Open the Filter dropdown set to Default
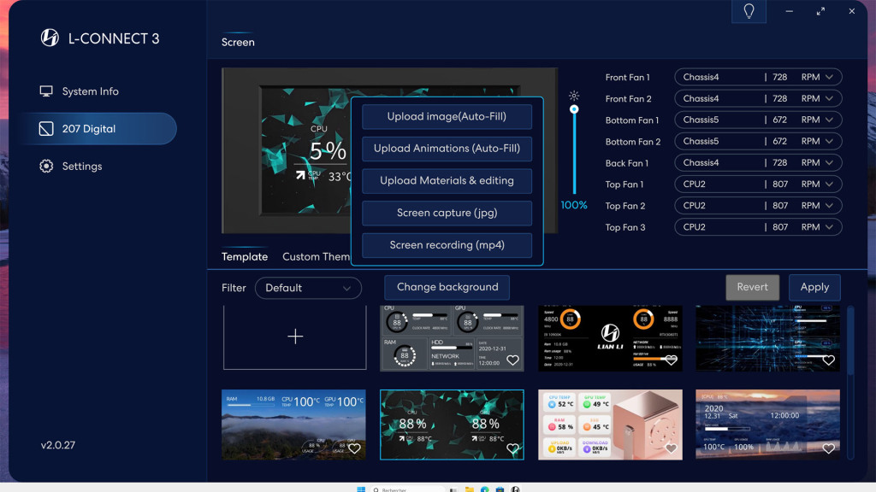Image resolution: width=876 pixels, height=492 pixels. click(308, 288)
